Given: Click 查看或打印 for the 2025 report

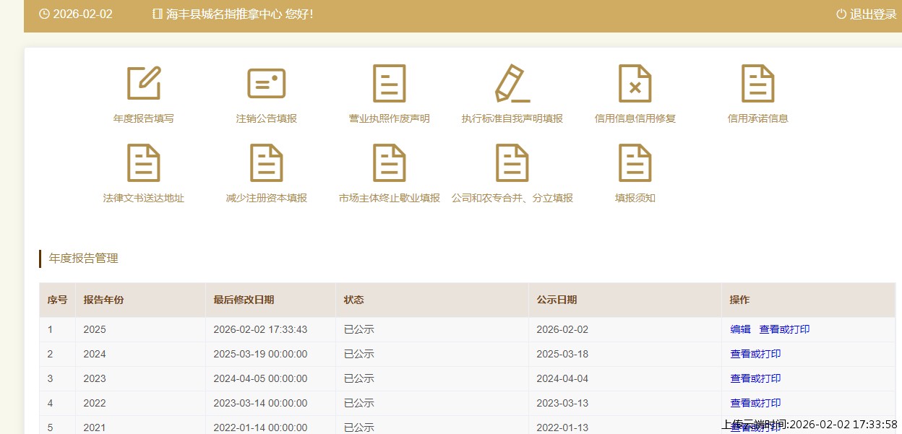Looking at the screenshot, I should tap(784, 329).
